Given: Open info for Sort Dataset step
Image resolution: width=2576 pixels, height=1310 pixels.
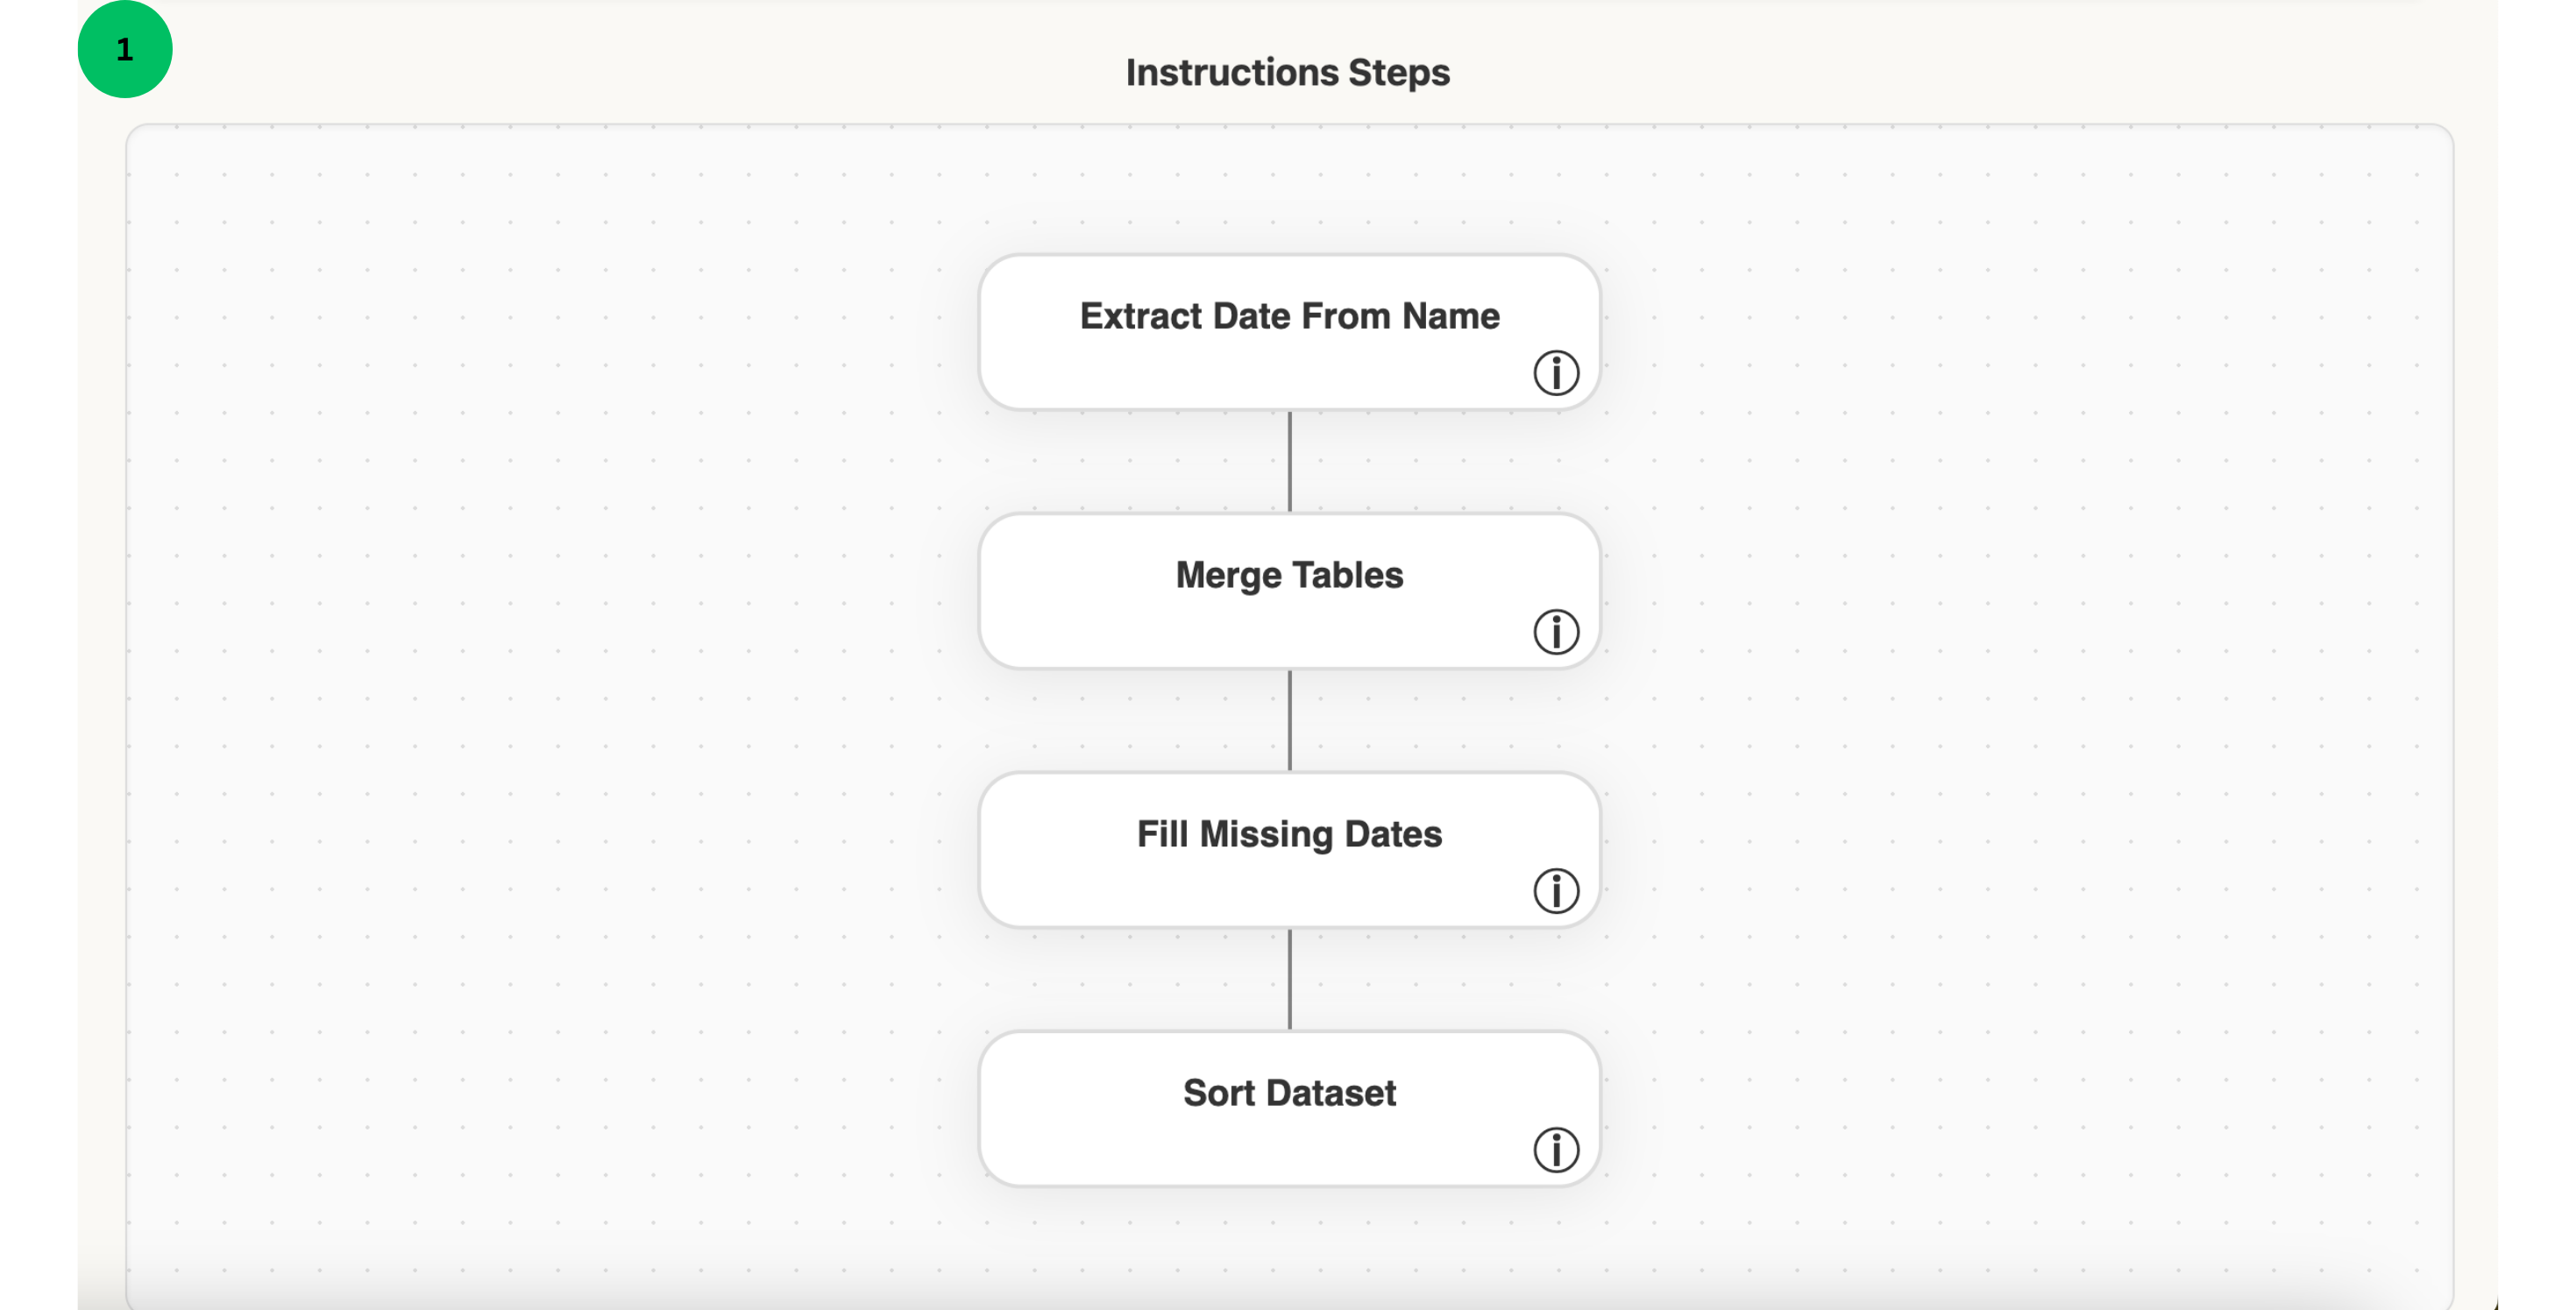Looking at the screenshot, I should (x=1556, y=1149).
